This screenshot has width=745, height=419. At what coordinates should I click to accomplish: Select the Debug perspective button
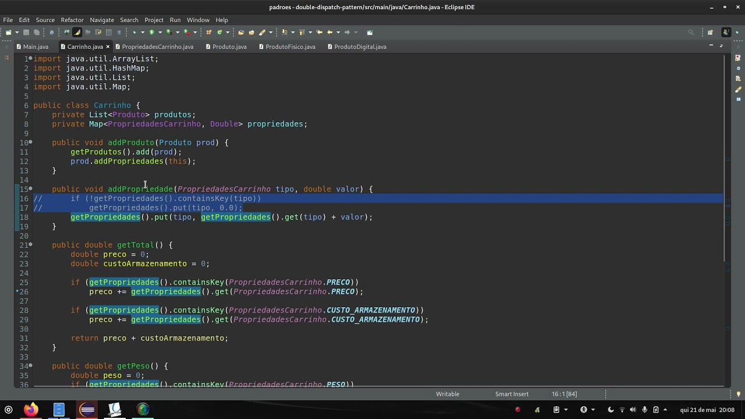[737, 33]
